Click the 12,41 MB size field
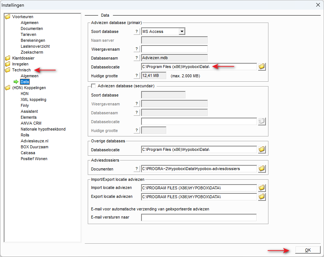Image resolution: width=324 pixels, height=257 pixels. [154, 75]
